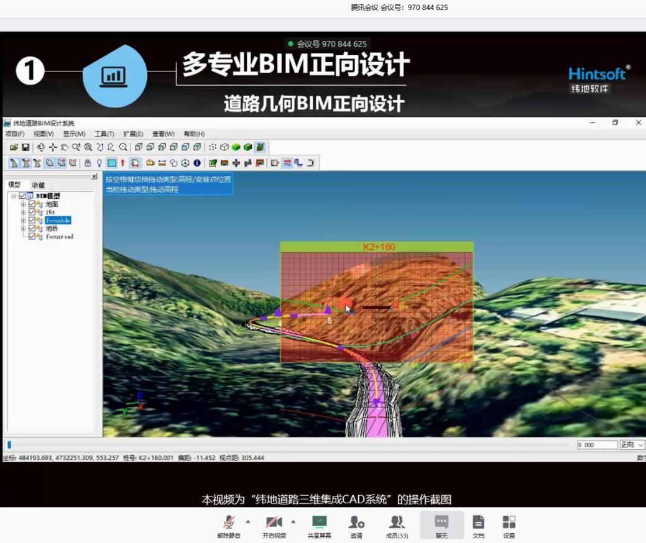The height and width of the screenshot is (543, 646).
Task: Click the 解除静音 unmute button
Action: (229, 526)
